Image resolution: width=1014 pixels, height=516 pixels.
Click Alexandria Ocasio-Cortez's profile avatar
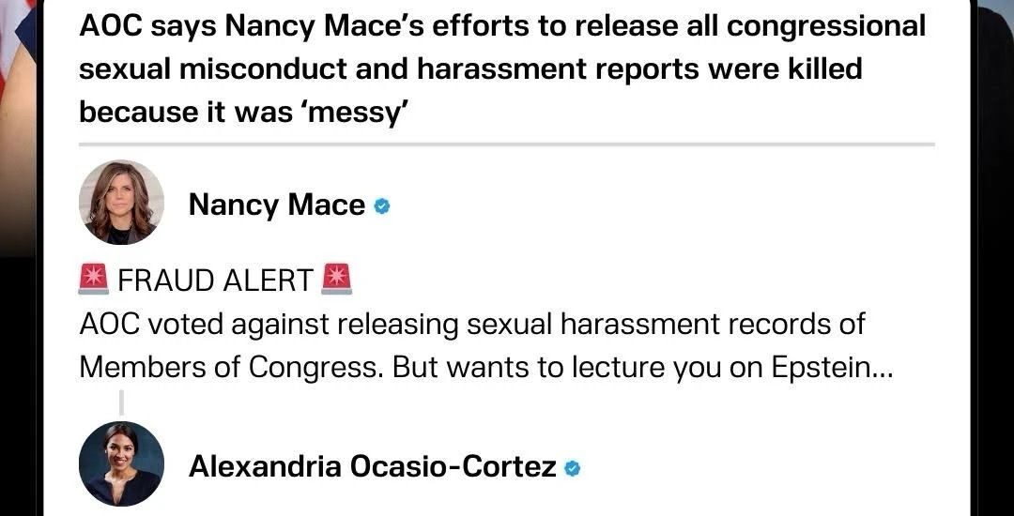pos(121,463)
